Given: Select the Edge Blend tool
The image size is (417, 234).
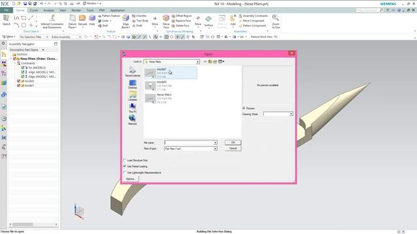Looking at the screenshot, I should pos(126,21).
